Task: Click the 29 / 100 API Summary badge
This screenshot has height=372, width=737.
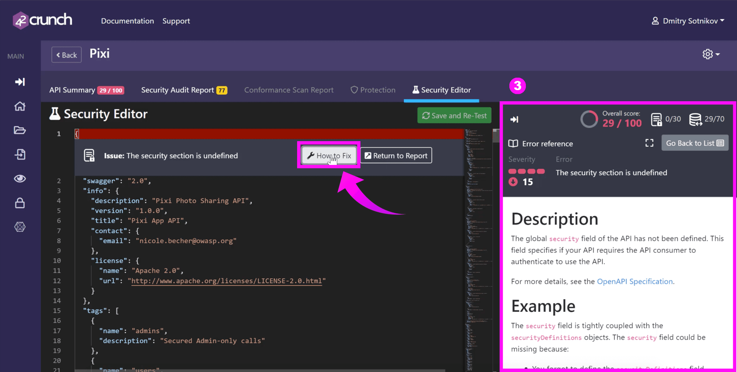Action: point(111,91)
